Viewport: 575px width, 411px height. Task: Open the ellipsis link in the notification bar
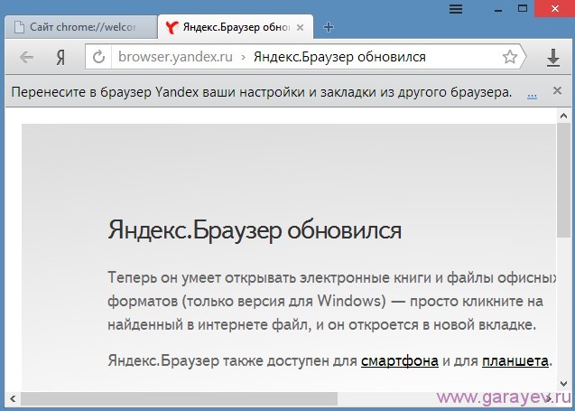pyautogui.click(x=532, y=95)
